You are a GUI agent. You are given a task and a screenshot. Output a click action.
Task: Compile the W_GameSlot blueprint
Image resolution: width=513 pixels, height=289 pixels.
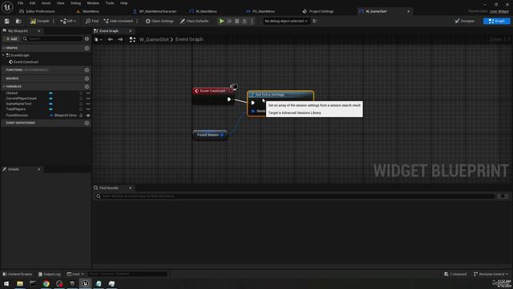click(x=39, y=21)
